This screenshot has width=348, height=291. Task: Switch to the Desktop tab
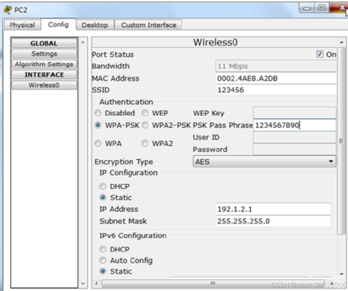point(95,25)
